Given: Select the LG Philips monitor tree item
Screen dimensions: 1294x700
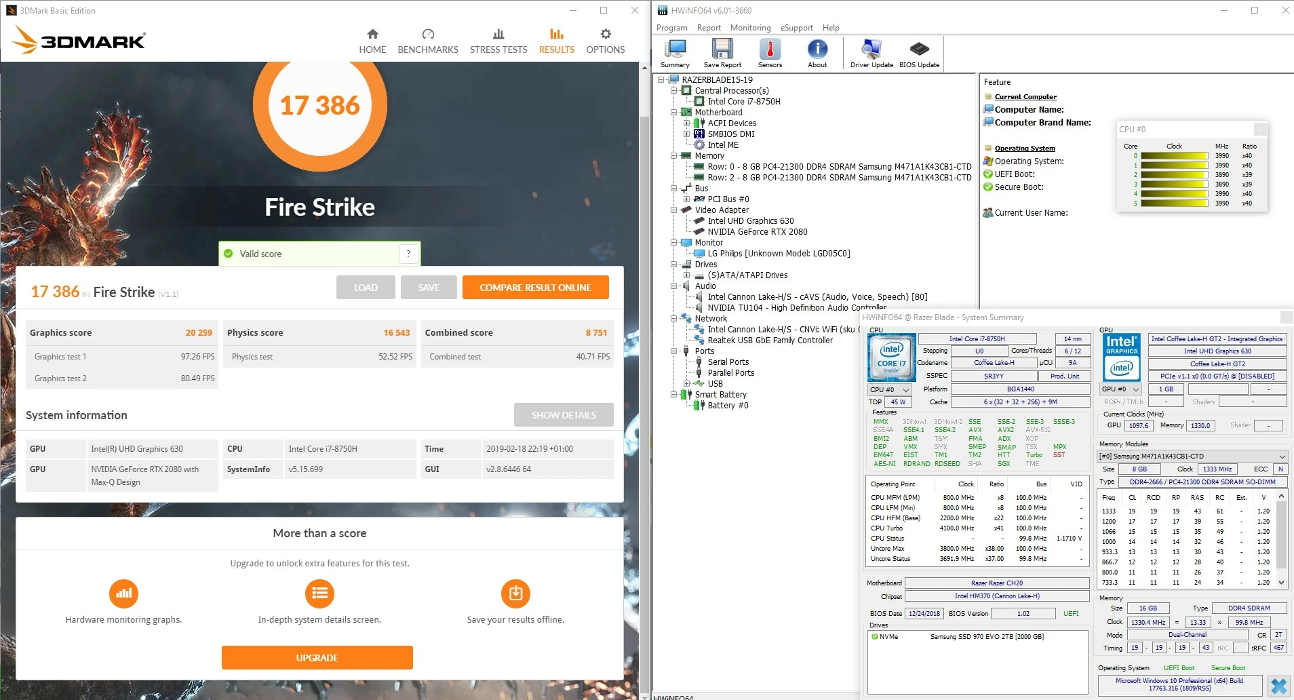Looking at the screenshot, I should 779,254.
